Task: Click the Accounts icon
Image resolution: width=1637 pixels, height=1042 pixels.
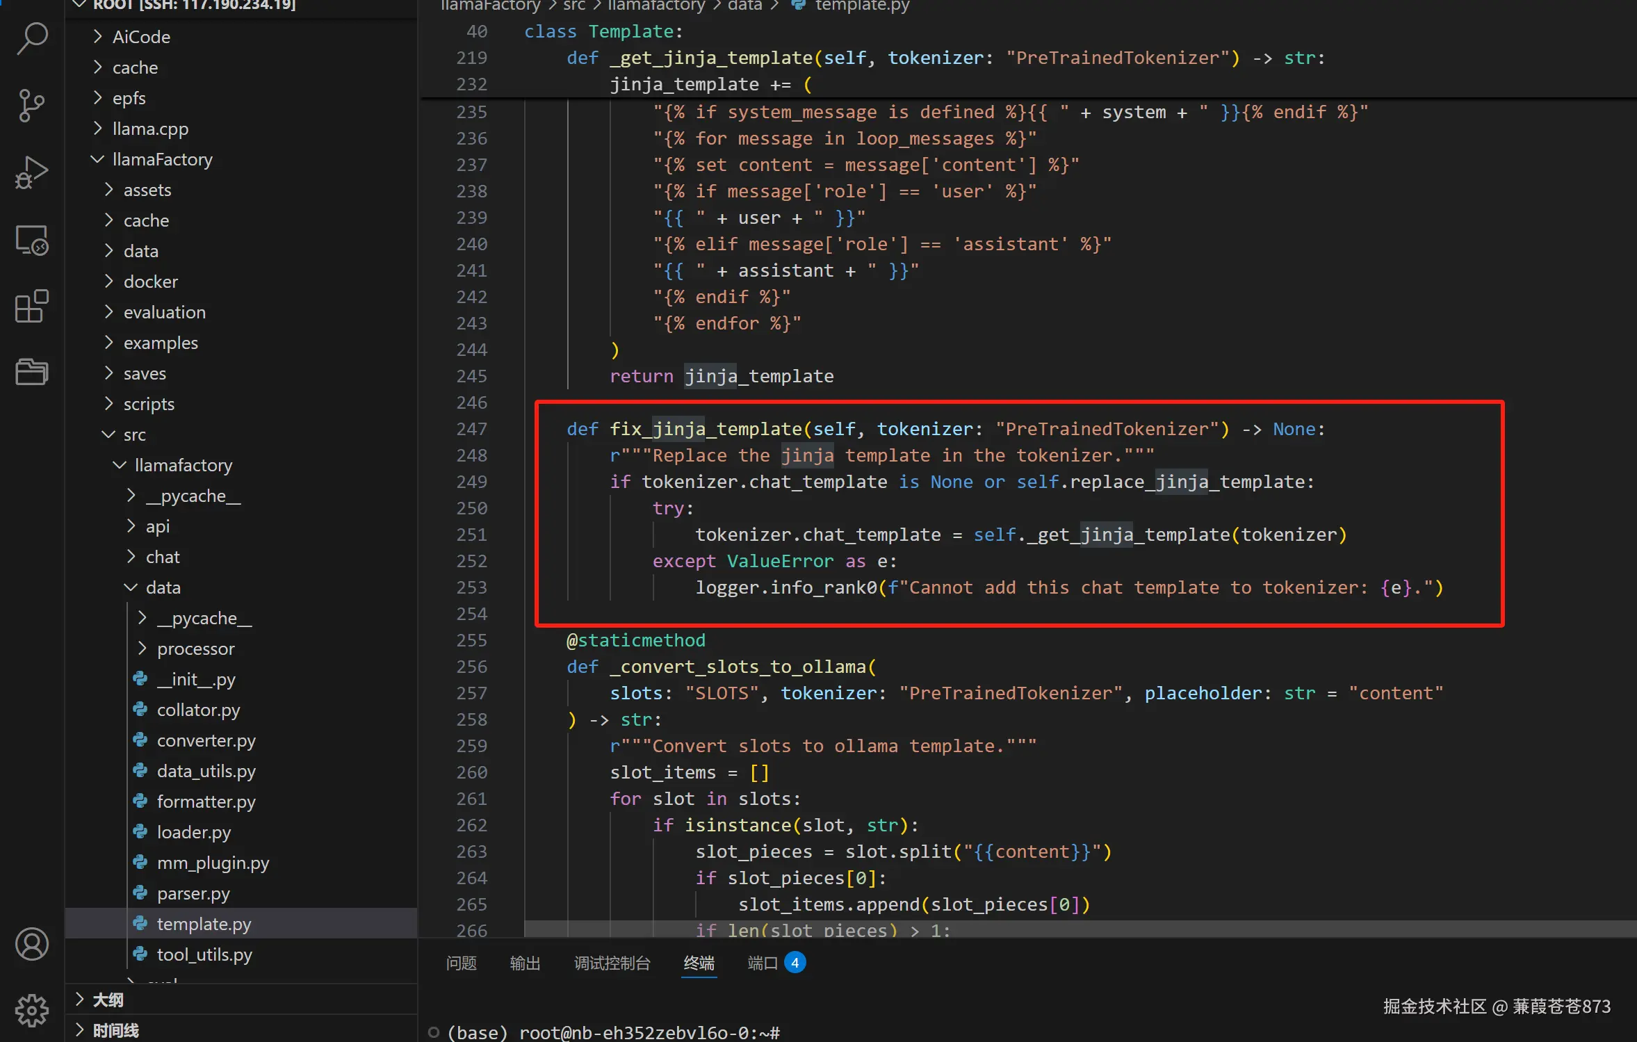Action: (x=32, y=943)
